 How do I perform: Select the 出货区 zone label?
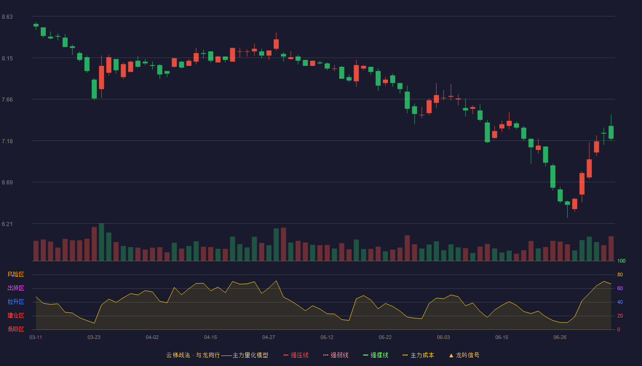[x=16, y=288]
